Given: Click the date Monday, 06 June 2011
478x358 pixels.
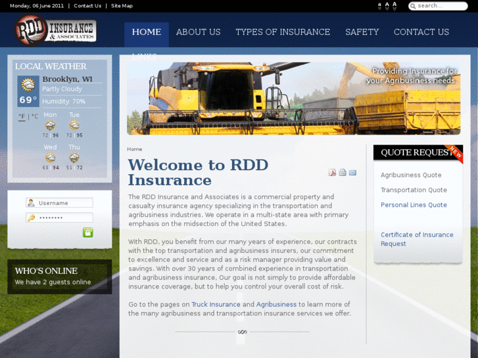Looking at the screenshot, I should pyautogui.click(x=37, y=6).
